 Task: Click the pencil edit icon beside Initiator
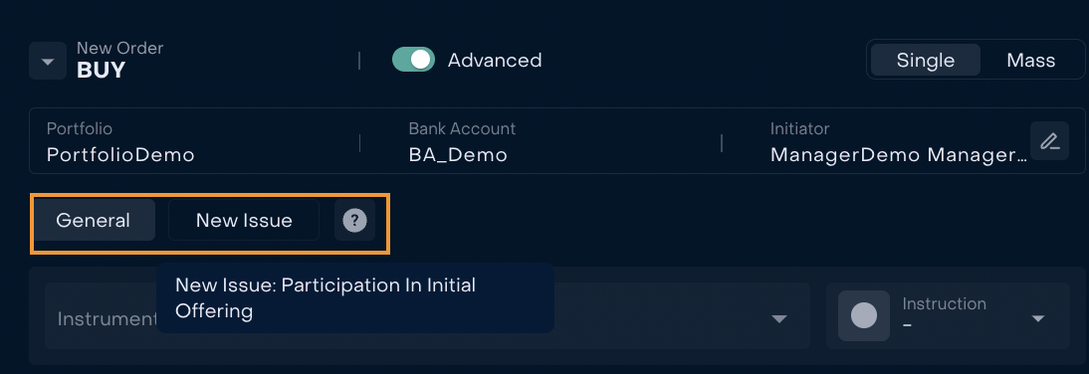click(1049, 141)
